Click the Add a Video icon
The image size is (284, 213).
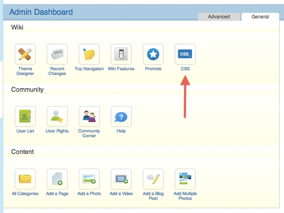(121, 179)
